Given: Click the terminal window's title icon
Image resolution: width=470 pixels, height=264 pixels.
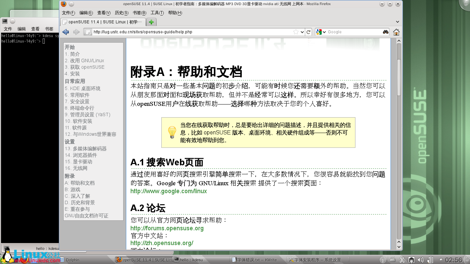Looking at the screenshot, I should click(6, 21).
